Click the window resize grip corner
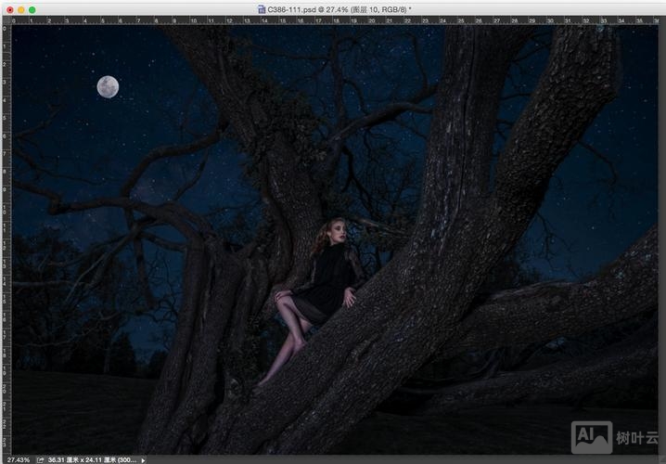Viewport: 666px width, 464px height. coord(660,458)
